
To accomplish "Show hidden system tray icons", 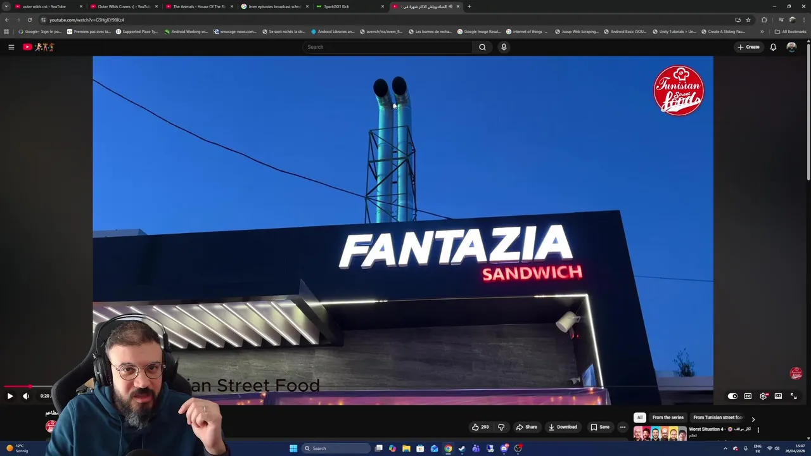I will pyautogui.click(x=725, y=448).
